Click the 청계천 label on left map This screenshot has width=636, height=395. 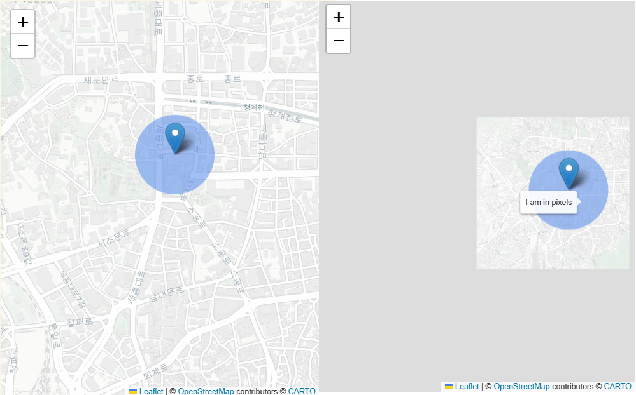click(x=254, y=107)
